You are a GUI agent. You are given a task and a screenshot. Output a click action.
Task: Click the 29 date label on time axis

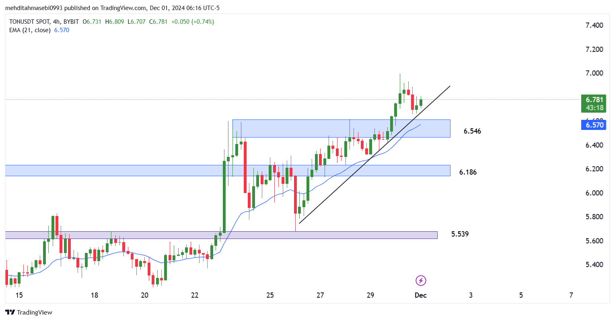click(370, 295)
